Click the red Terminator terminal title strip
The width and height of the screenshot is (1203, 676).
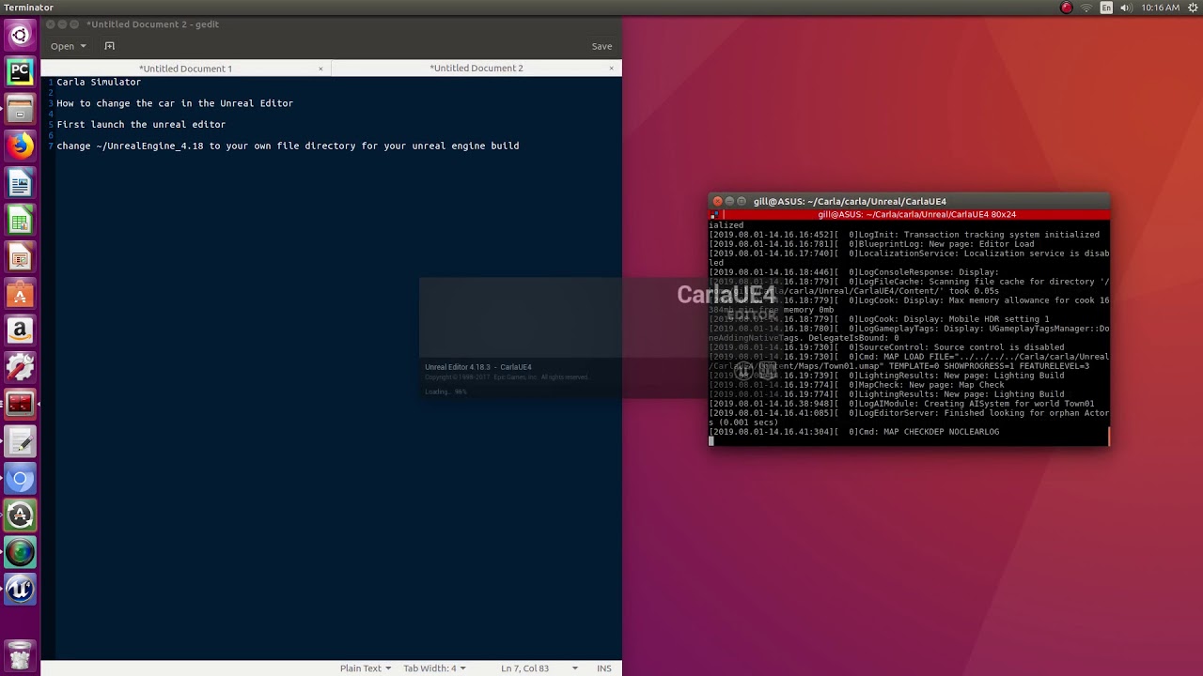pos(908,214)
